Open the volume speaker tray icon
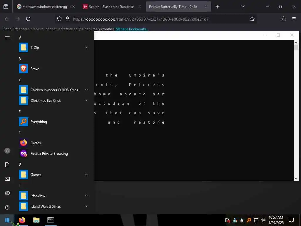This screenshot has width=301, height=226. click(x=263, y=220)
